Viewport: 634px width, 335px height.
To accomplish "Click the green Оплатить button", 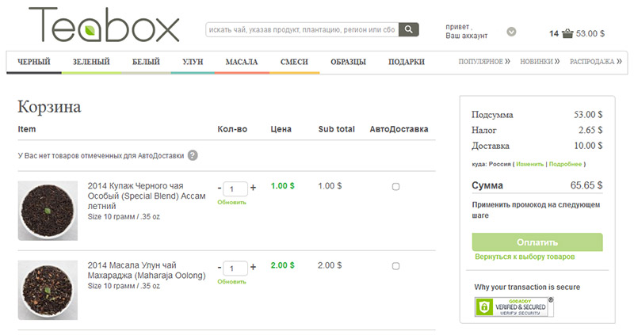I will (x=537, y=242).
